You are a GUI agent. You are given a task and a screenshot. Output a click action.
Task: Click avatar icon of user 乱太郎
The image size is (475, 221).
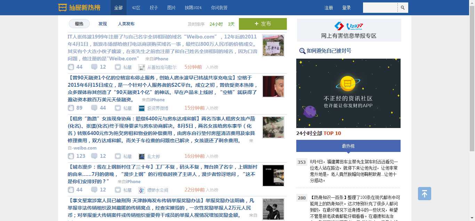click(x=142, y=156)
